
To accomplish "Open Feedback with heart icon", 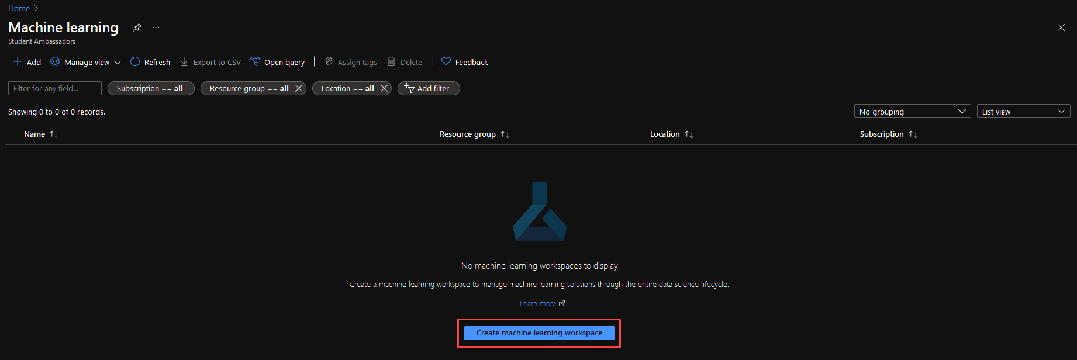I will (x=465, y=62).
